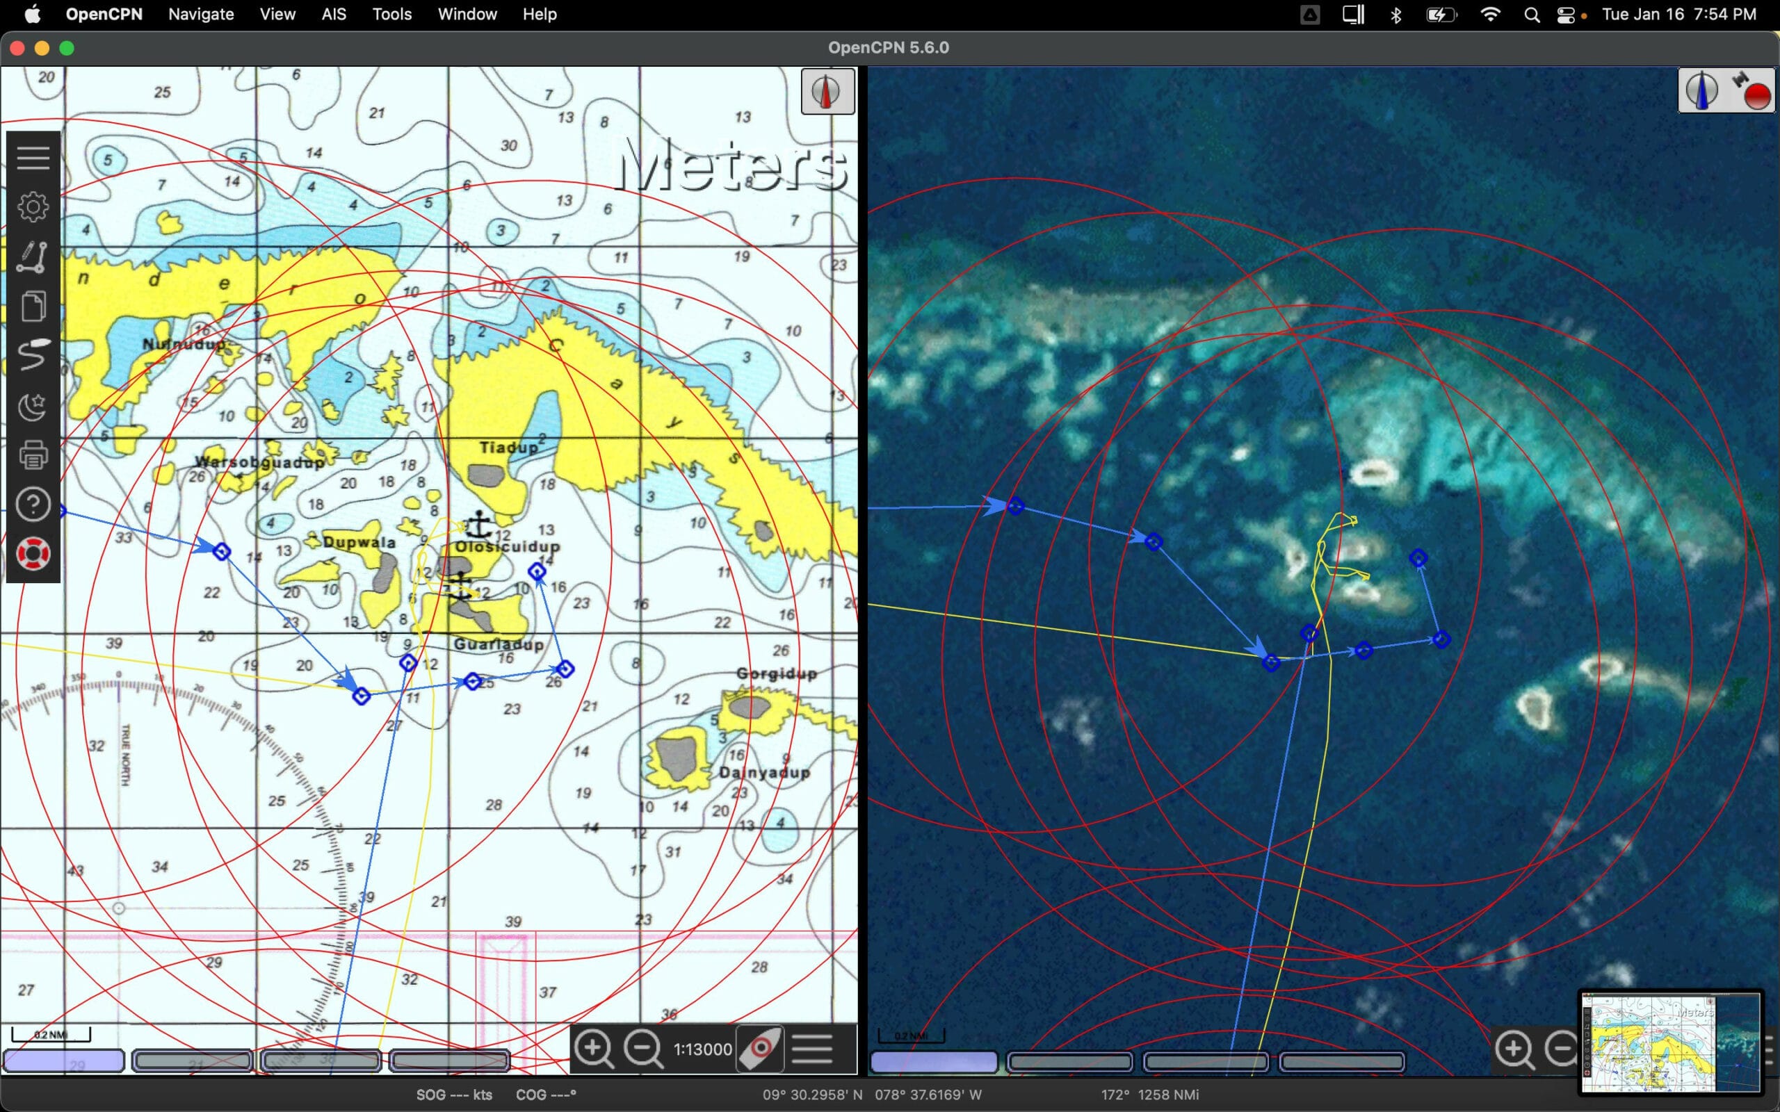This screenshot has height=1112, width=1780.
Task: Open the scale 1:13000 selector
Action: click(702, 1049)
